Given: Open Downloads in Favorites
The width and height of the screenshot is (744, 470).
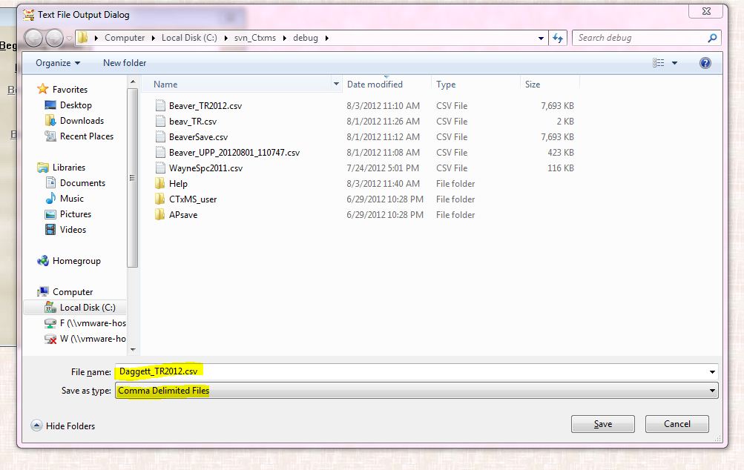Looking at the screenshot, I should 82,121.
